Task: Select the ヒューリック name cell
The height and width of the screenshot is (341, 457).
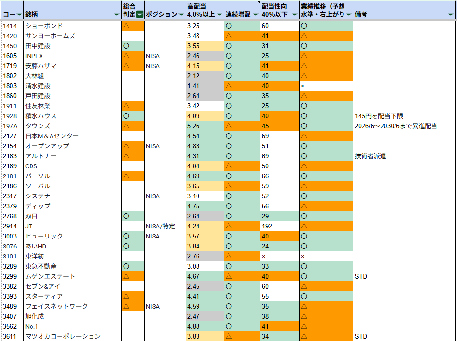Action: 73,236
